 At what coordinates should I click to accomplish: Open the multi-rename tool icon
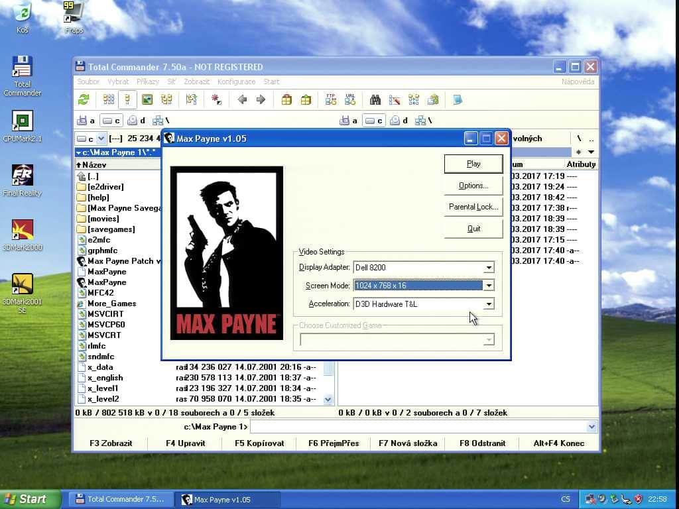(x=395, y=100)
